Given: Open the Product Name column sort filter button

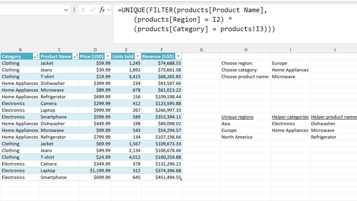Looking at the screenshot, I should 75,57.
